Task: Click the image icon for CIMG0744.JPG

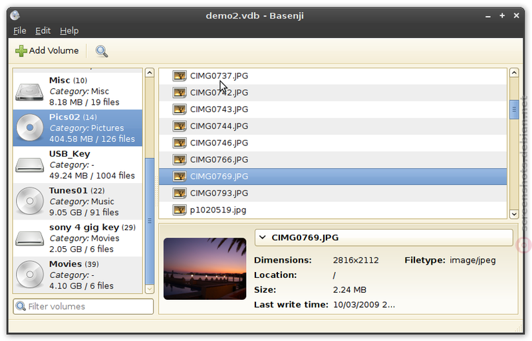Action: point(180,126)
